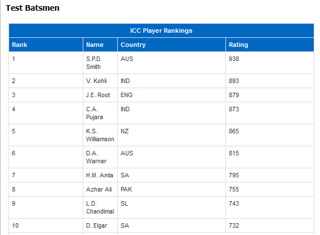Click the 938 rating value

point(234,59)
